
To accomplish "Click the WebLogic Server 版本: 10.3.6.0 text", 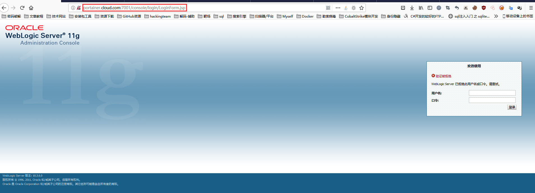I will (x=22, y=176).
